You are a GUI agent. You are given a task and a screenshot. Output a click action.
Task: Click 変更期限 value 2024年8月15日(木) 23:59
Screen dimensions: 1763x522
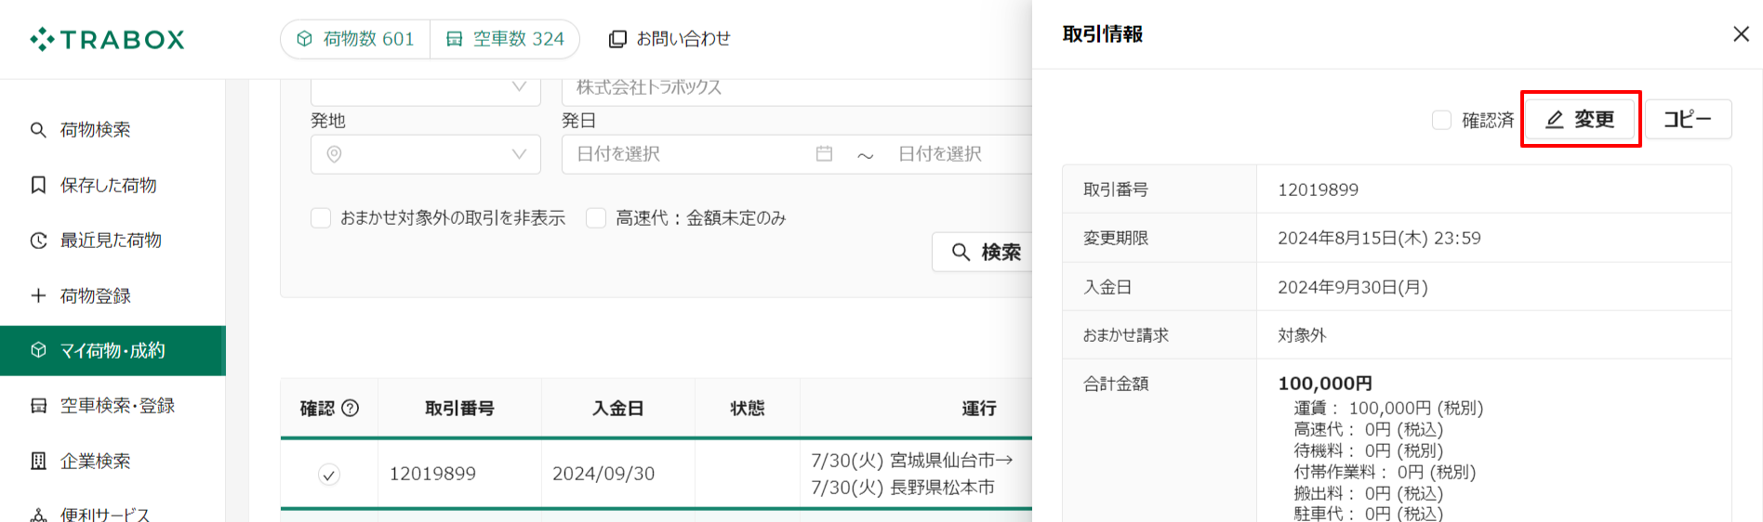click(x=1379, y=238)
